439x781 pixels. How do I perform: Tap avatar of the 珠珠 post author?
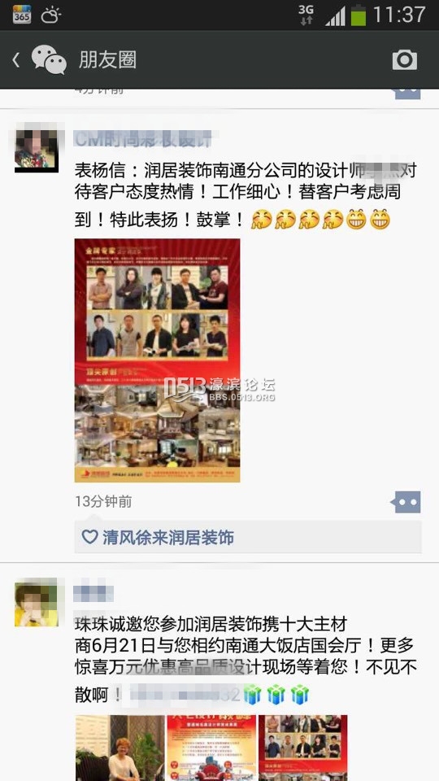click(x=37, y=602)
